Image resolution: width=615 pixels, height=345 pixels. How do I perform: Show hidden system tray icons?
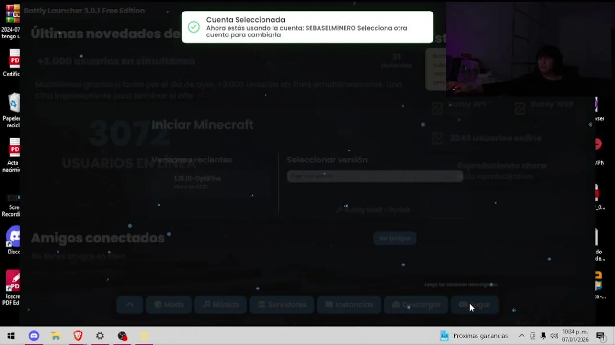coord(522,336)
